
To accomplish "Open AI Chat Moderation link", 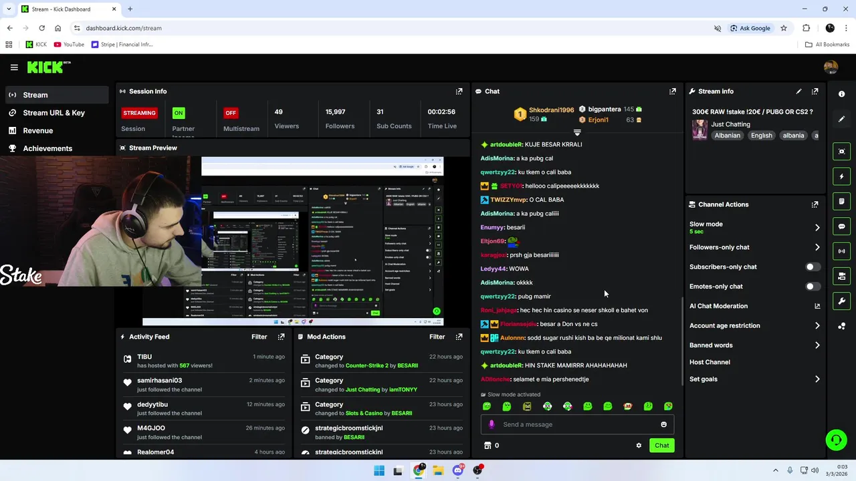I will click(755, 306).
